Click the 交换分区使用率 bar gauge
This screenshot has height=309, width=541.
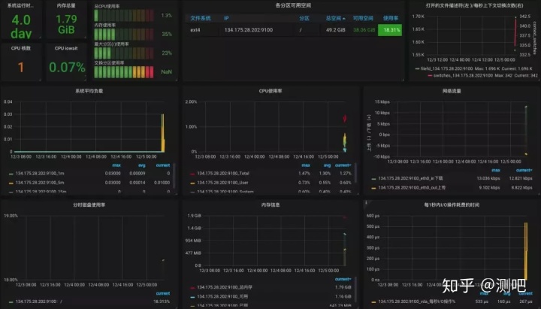(x=124, y=72)
